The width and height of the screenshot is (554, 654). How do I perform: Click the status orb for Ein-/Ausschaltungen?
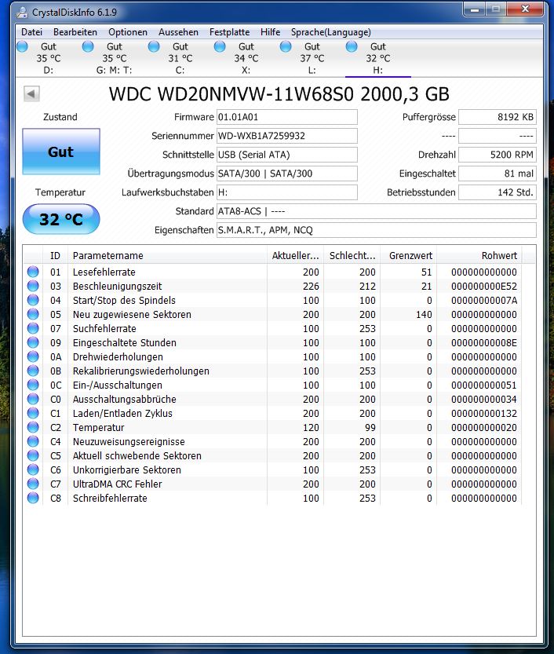33,385
